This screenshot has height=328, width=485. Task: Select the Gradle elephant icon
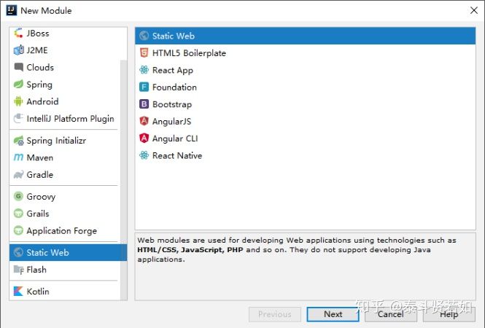pos(19,175)
